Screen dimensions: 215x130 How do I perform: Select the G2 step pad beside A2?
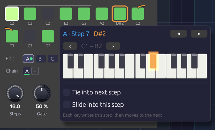coord(84,14)
